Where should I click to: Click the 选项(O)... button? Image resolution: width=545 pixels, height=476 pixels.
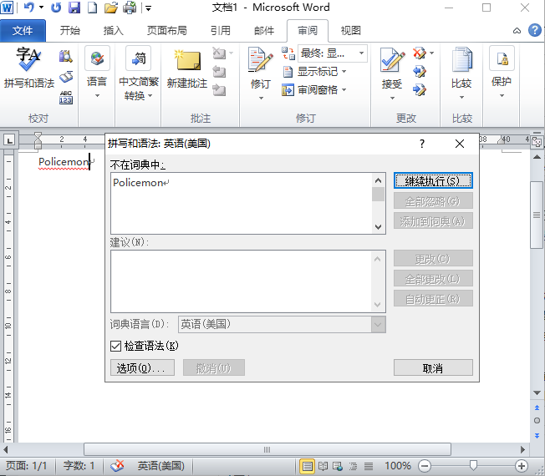(x=142, y=367)
